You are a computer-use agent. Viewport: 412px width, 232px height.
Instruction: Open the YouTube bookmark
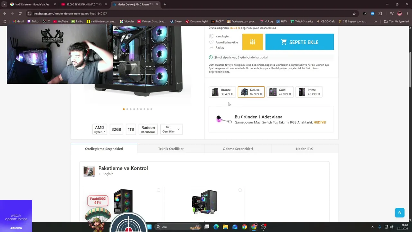click(61, 22)
